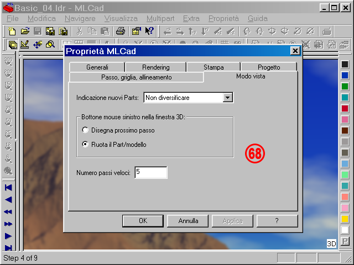Go to previous step single left arrow
The image size is (354, 265).
tap(8, 200)
